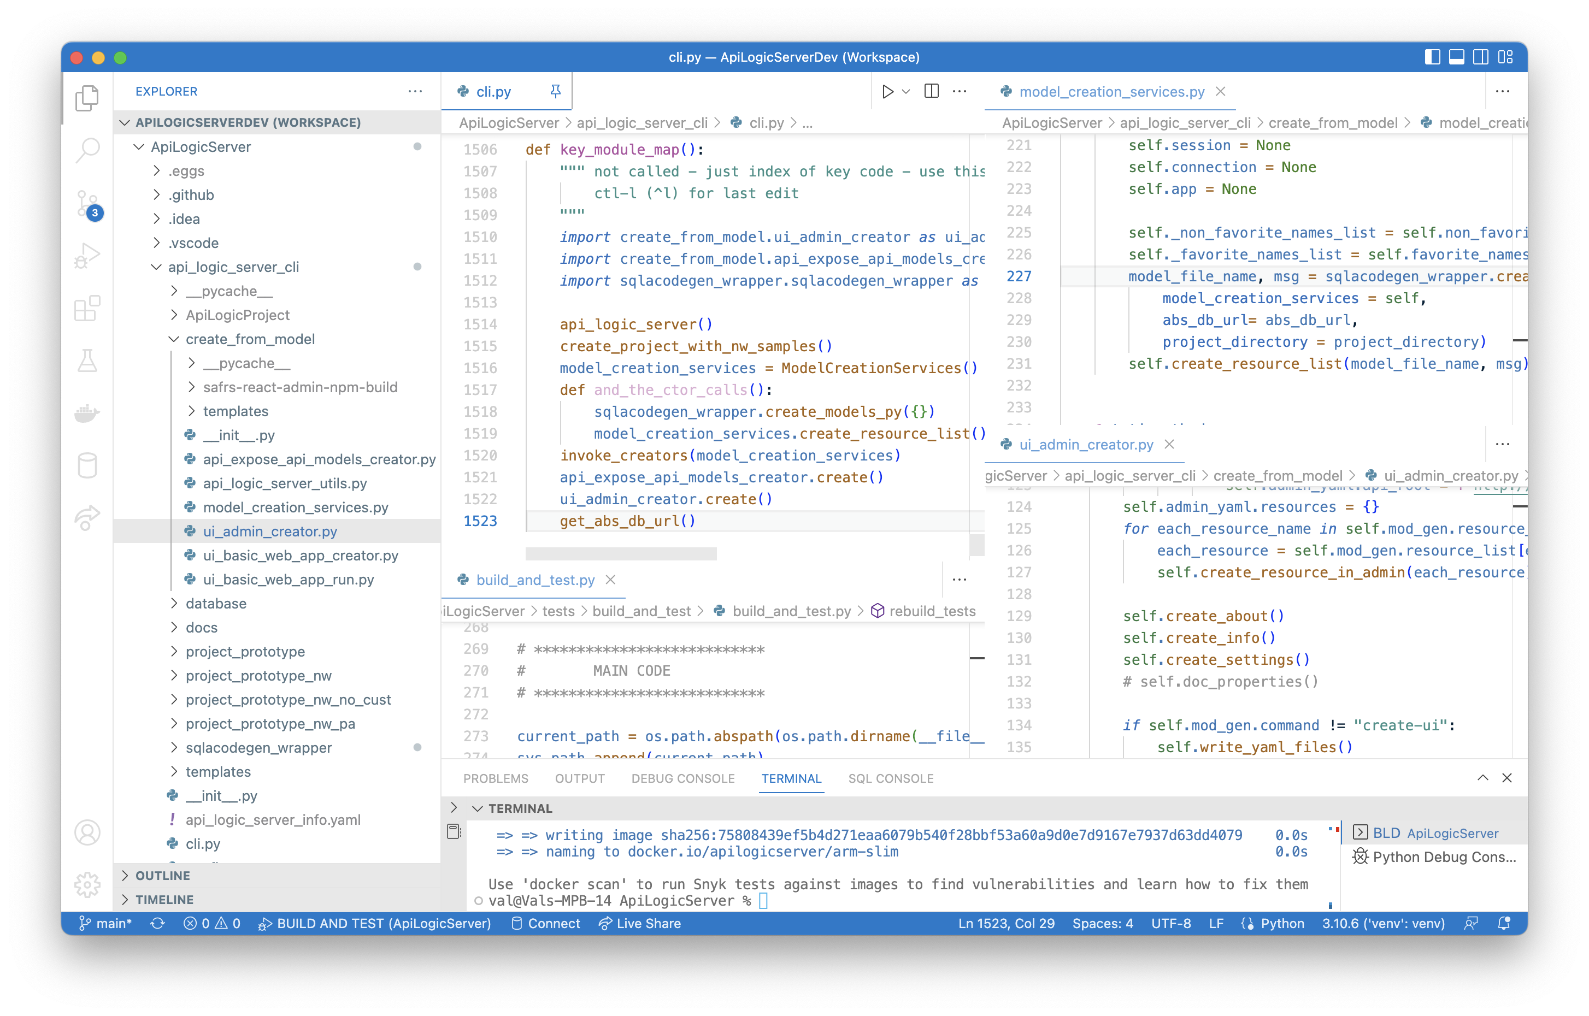Screen dimensions: 1589x1016
Task: Close the bottom terminal panel
Action: pyautogui.click(x=1507, y=778)
